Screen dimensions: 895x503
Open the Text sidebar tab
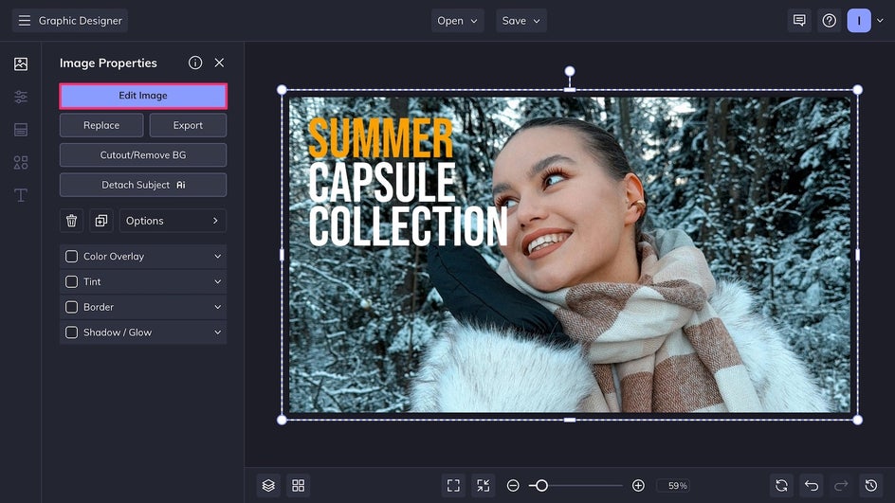click(21, 195)
